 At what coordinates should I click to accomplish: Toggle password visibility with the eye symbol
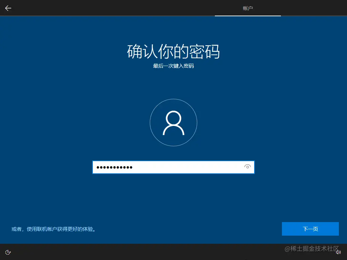click(248, 167)
